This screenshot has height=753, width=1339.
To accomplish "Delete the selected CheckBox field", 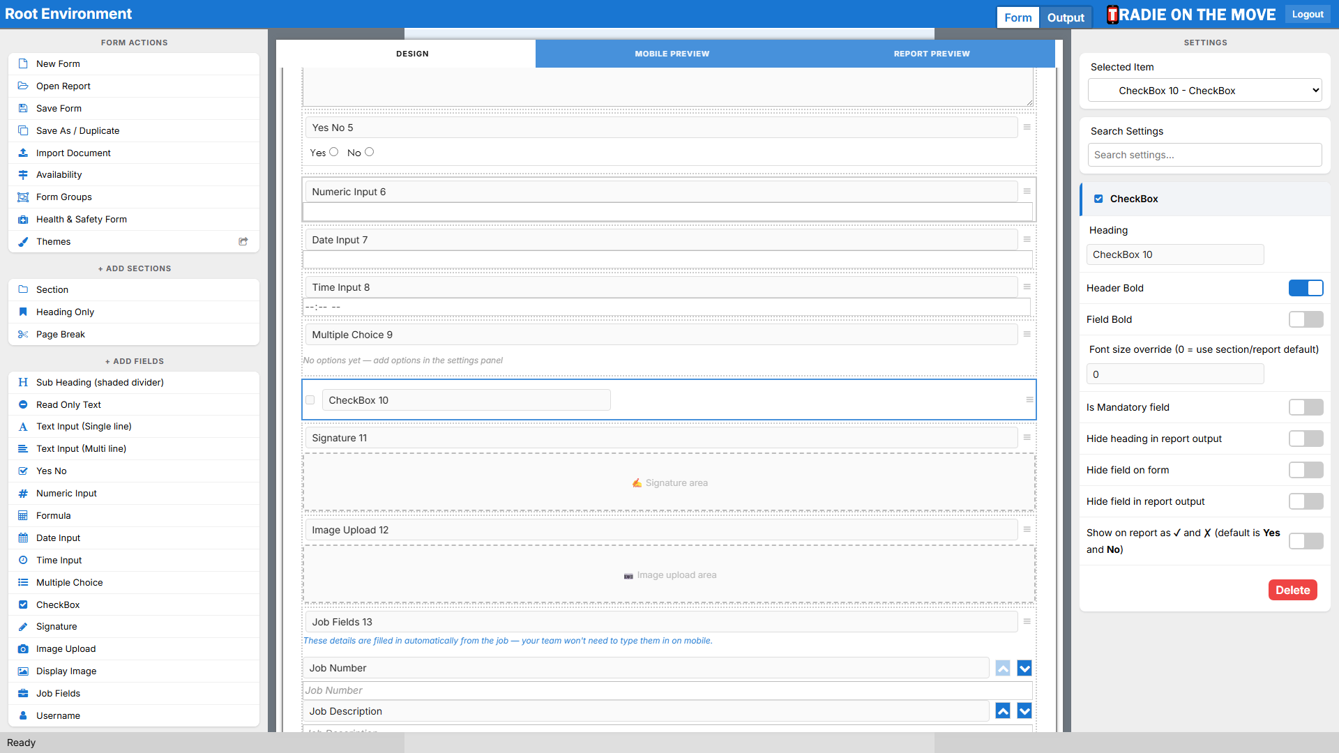I will [1292, 590].
